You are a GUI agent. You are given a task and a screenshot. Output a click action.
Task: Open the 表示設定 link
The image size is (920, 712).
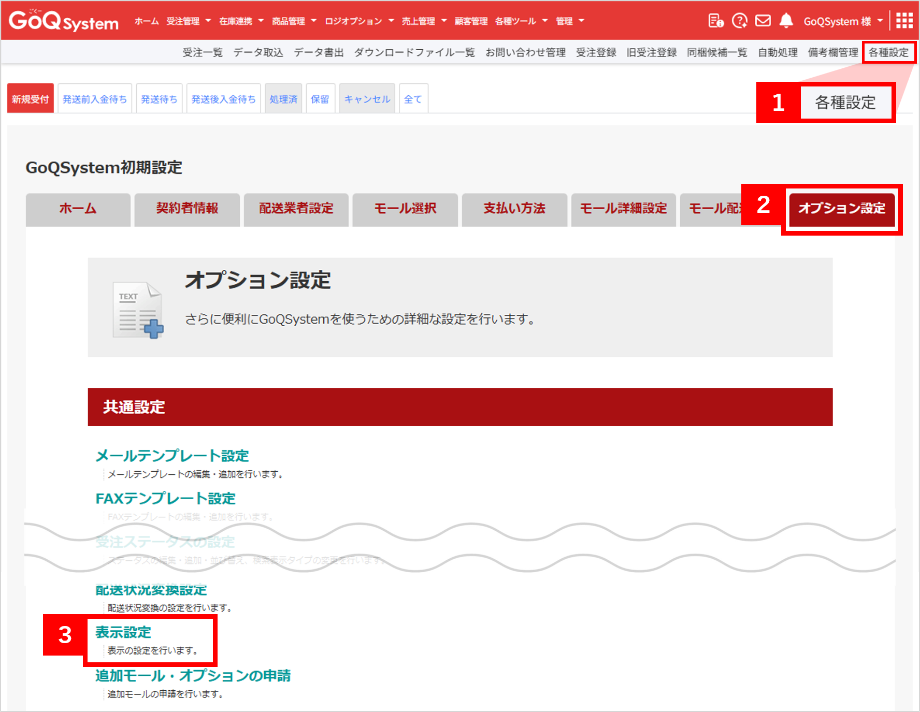coord(123,632)
